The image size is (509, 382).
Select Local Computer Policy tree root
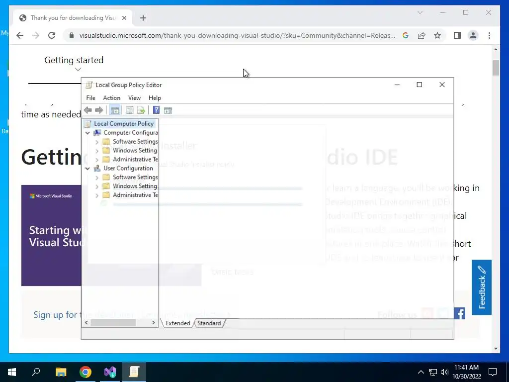[124, 123]
